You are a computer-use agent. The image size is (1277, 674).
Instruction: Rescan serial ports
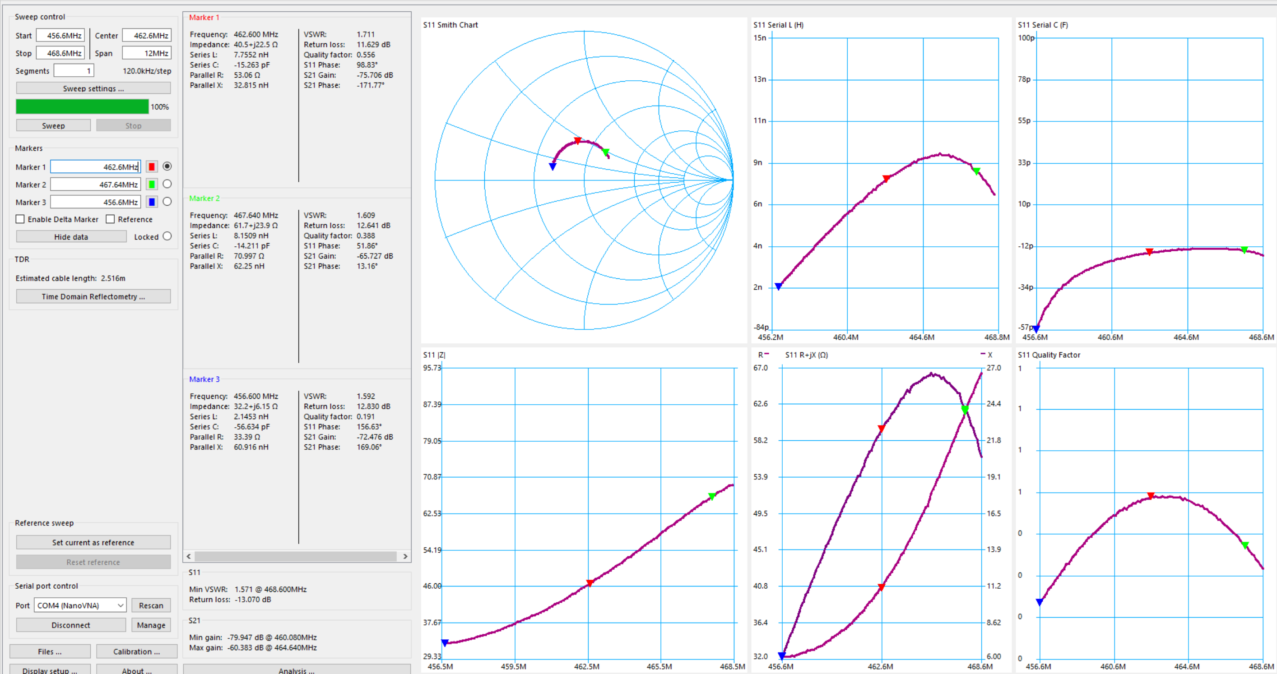(151, 605)
